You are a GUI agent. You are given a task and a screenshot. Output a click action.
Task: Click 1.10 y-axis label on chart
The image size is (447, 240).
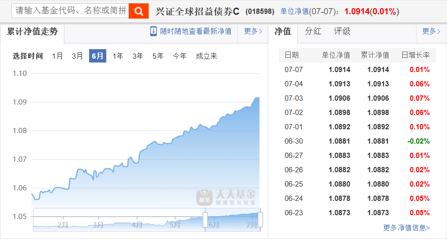tap(20, 73)
